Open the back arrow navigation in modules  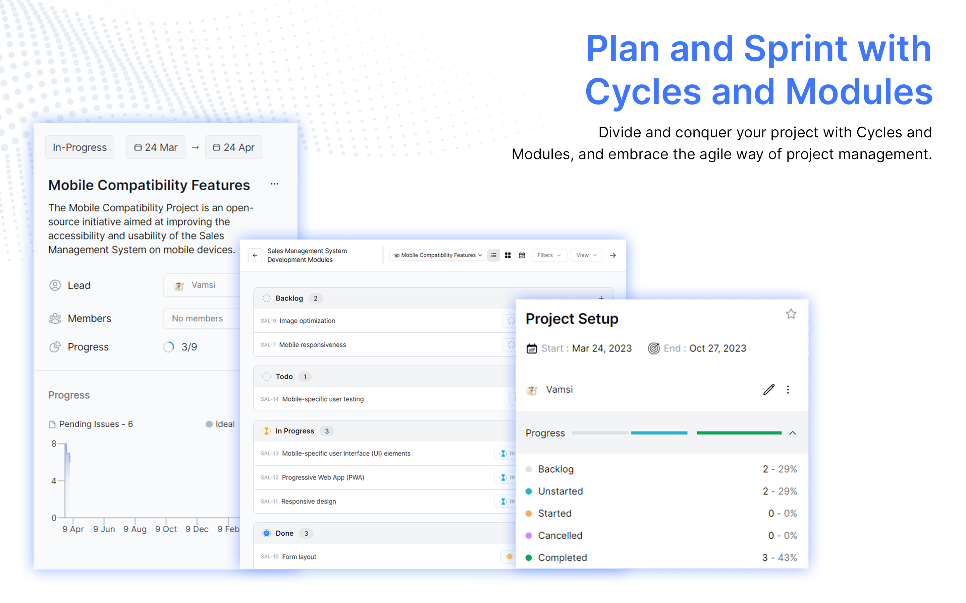point(255,256)
